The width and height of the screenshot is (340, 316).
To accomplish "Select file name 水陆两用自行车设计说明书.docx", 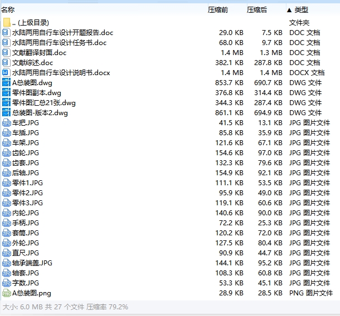I will [61, 72].
